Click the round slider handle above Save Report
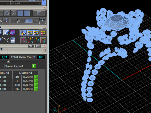Image resolution: width=151 pixels, height=113 pixels. click(9, 62)
